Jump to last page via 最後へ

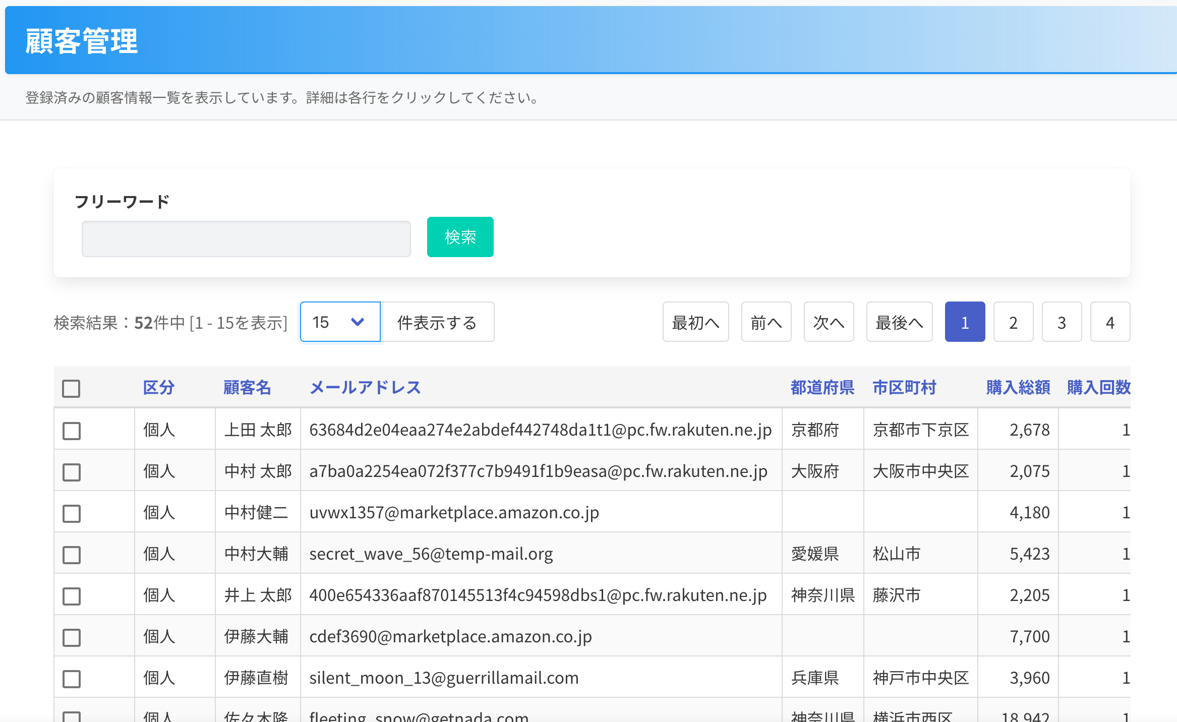point(899,322)
